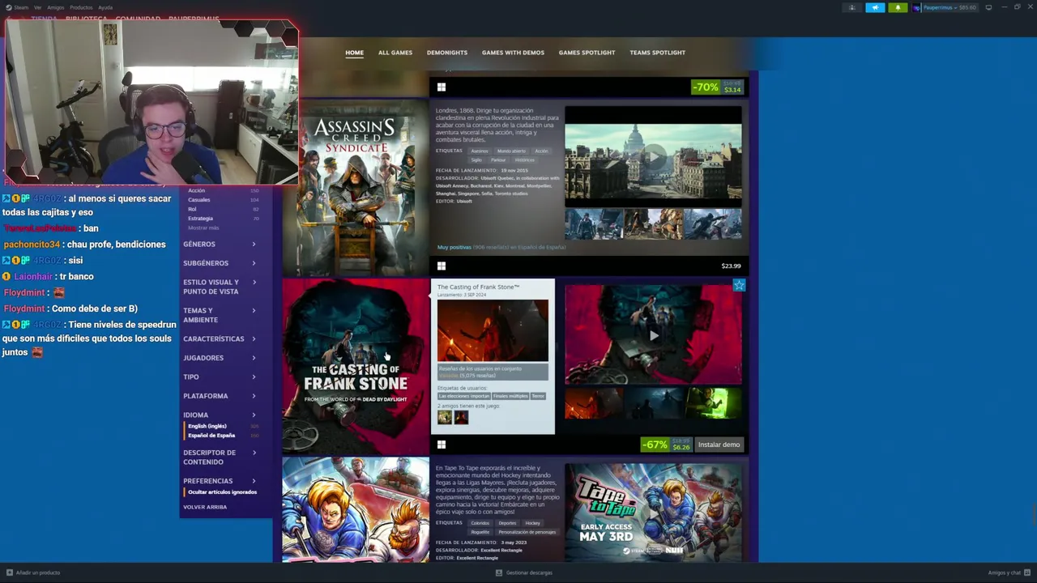Expand the TIPO filter section
The width and height of the screenshot is (1037, 583).
[x=220, y=377]
